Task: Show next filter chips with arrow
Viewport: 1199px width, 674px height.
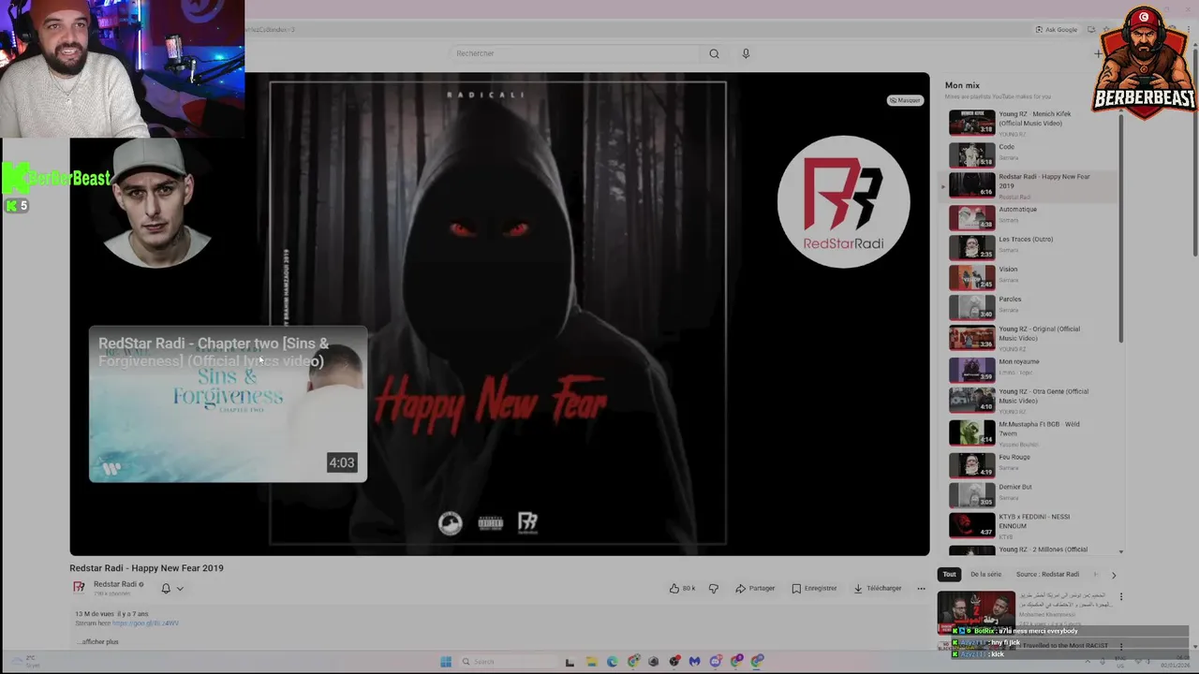Action: click(x=1114, y=575)
